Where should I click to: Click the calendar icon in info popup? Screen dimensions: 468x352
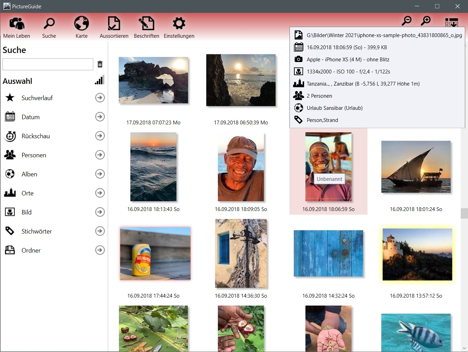[x=298, y=47]
